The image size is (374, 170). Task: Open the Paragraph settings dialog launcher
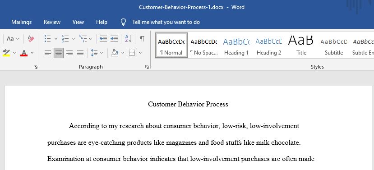point(147,67)
